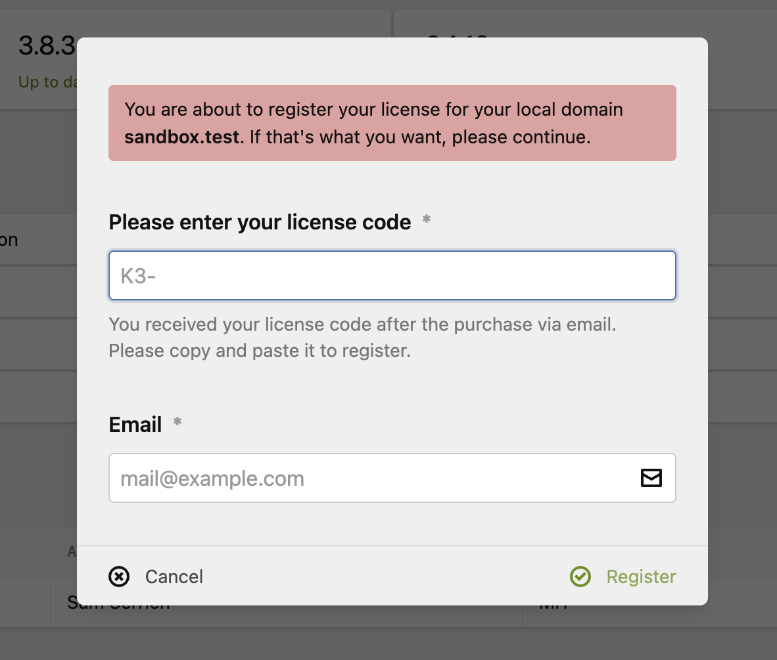
Task: Click the asterisk next to the license code label
Action: pyautogui.click(x=426, y=220)
